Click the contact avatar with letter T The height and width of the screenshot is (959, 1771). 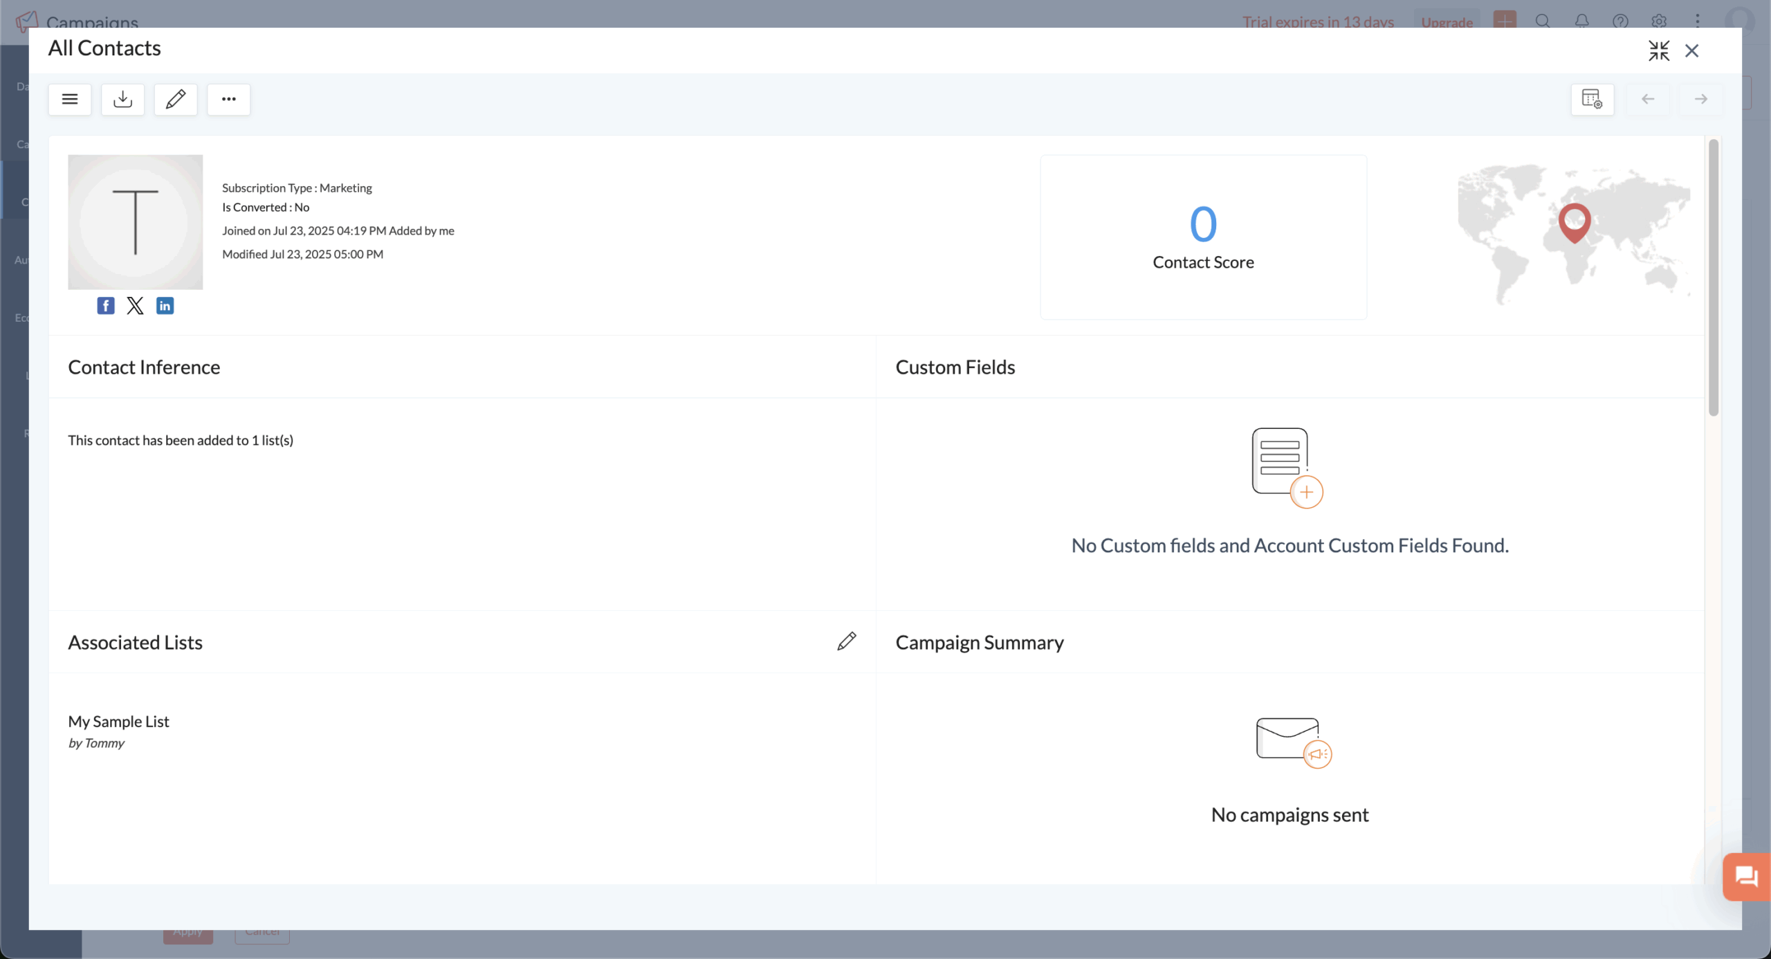136,222
